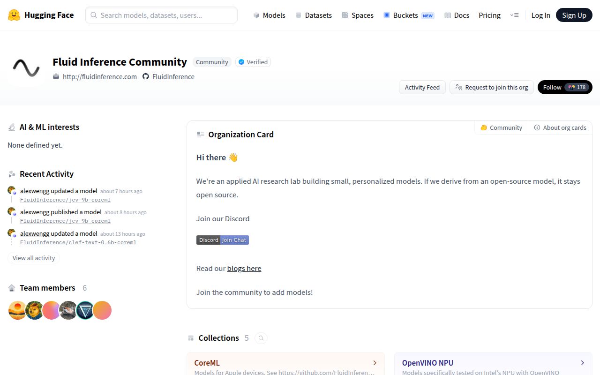Click the Discord Join Chat badge

[x=223, y=240]
